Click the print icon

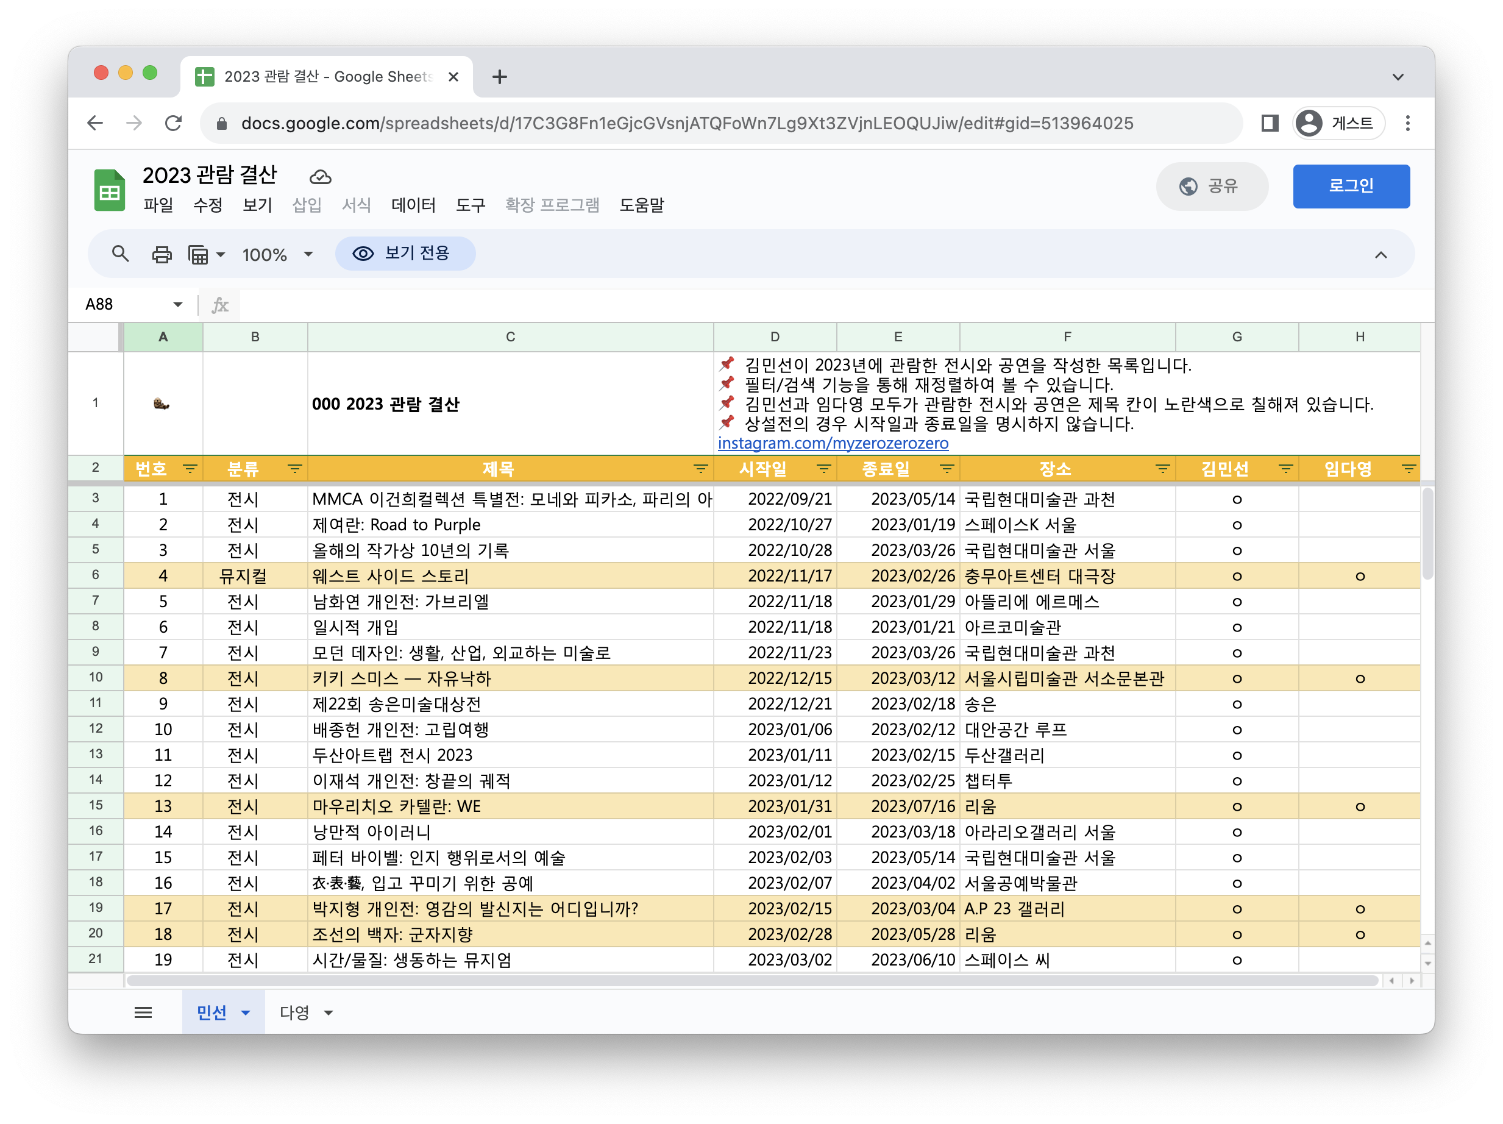[x=162, y=254]
